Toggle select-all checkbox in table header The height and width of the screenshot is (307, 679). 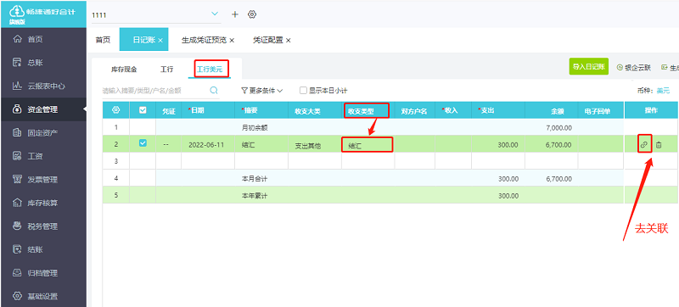(x=143, y=110)
